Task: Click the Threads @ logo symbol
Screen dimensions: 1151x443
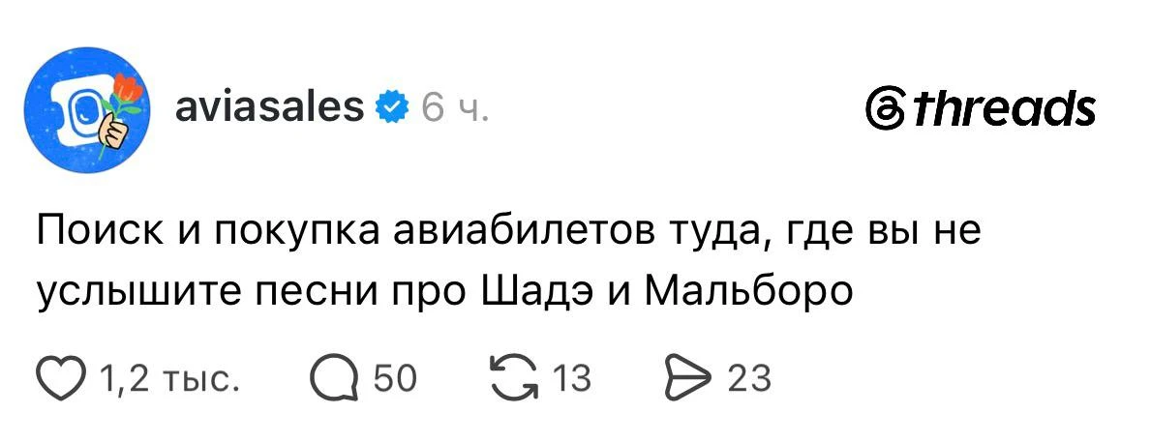Action: (x=882, y=110)
